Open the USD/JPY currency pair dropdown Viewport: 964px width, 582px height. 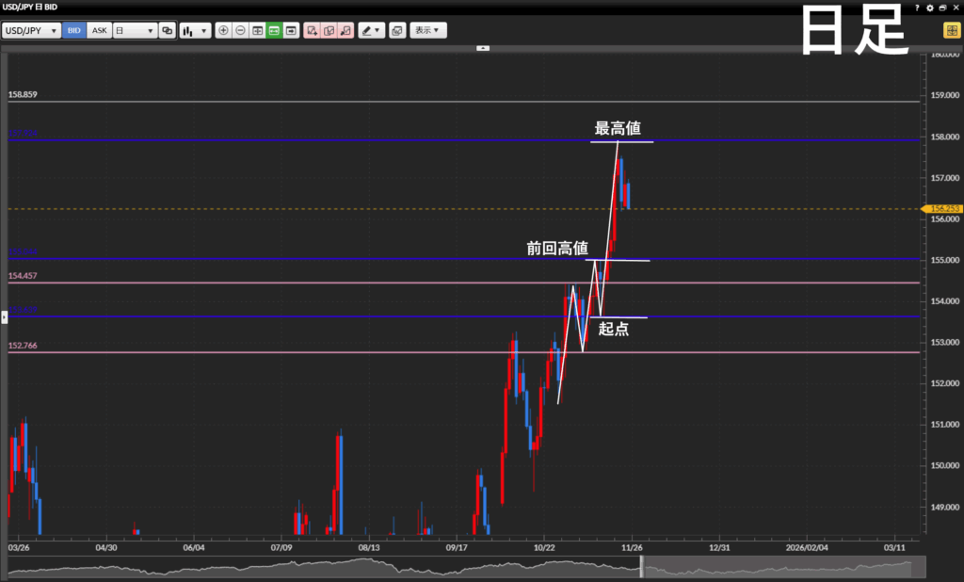[32, 30]
